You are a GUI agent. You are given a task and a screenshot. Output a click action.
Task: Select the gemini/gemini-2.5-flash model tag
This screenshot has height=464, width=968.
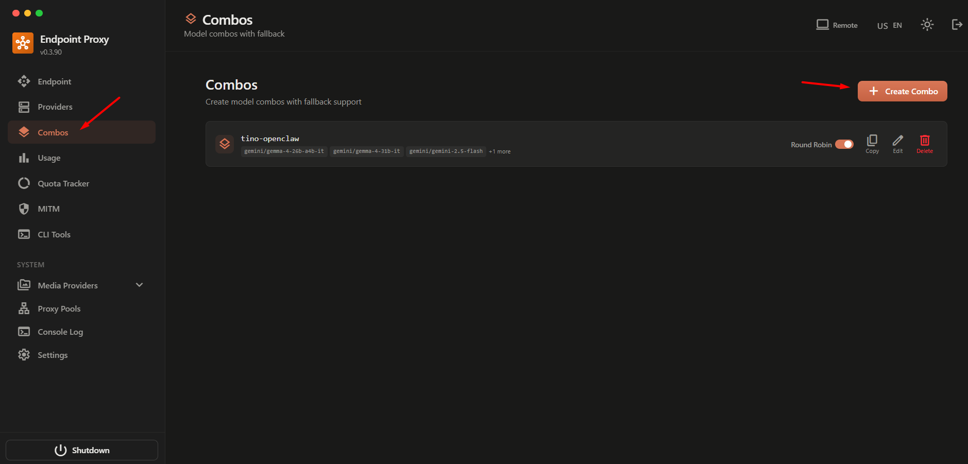coord(446,151)
